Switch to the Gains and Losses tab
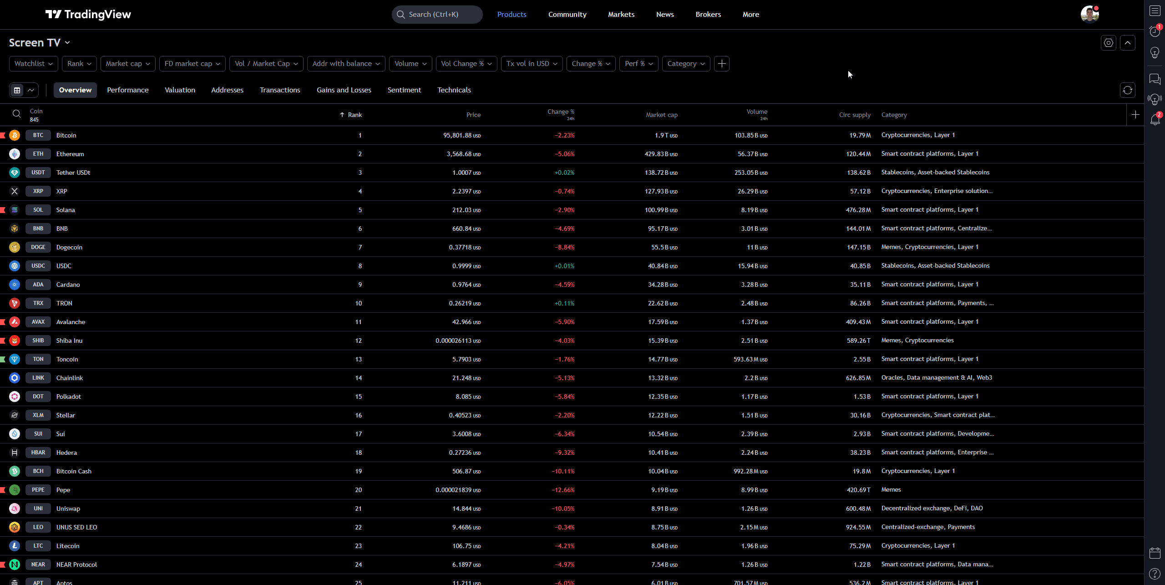The height and width of the screenshot is (585, 1165). (x=344, y=90)
